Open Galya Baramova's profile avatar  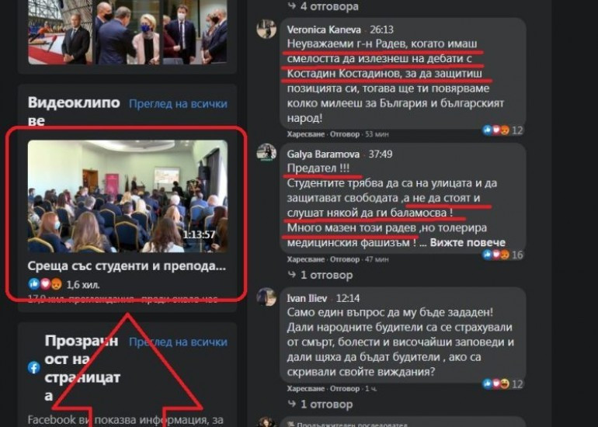[x=266, y=153]
